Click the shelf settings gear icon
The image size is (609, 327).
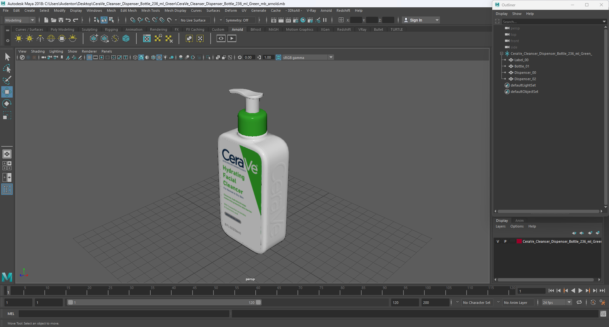click(8, 41)
